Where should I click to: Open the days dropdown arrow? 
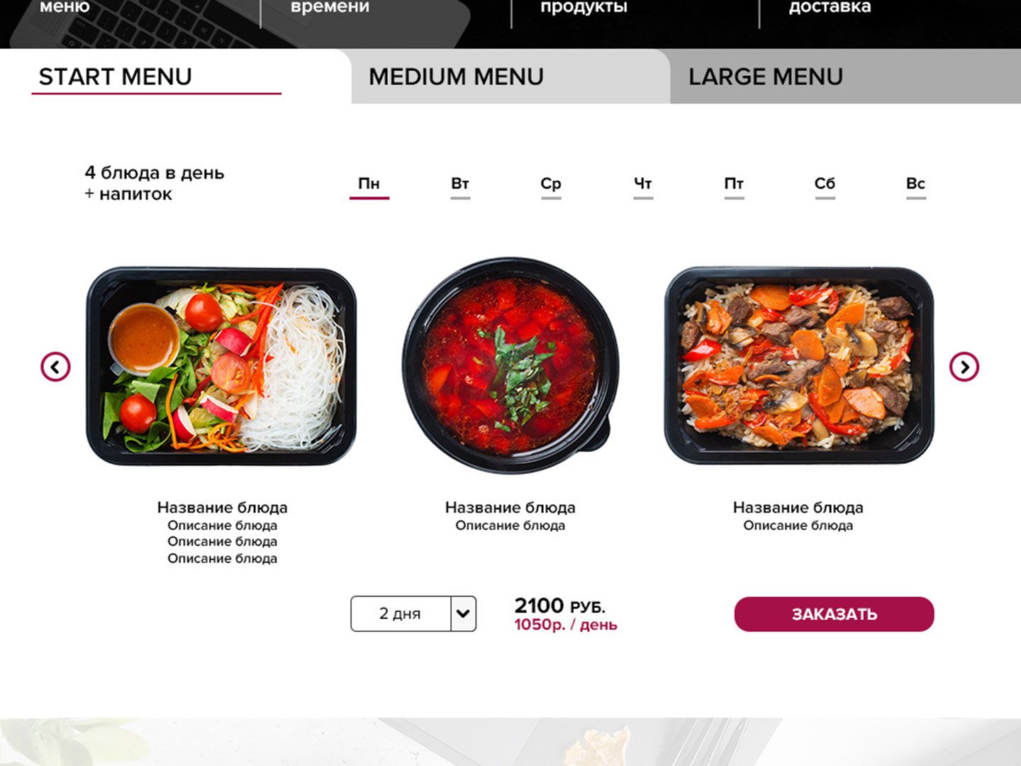coord(463,614)
